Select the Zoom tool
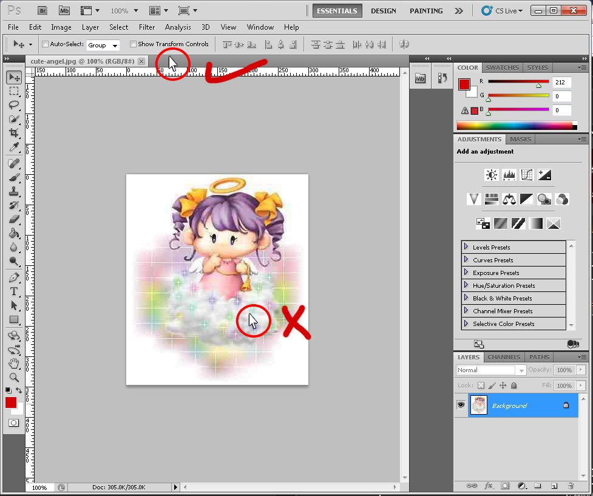593x496 pixels. click(x=14, y=377)
